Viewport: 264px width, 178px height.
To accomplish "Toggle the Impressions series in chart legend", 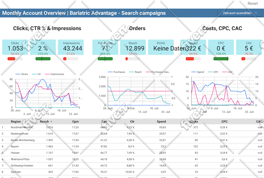I will point(55,74).
